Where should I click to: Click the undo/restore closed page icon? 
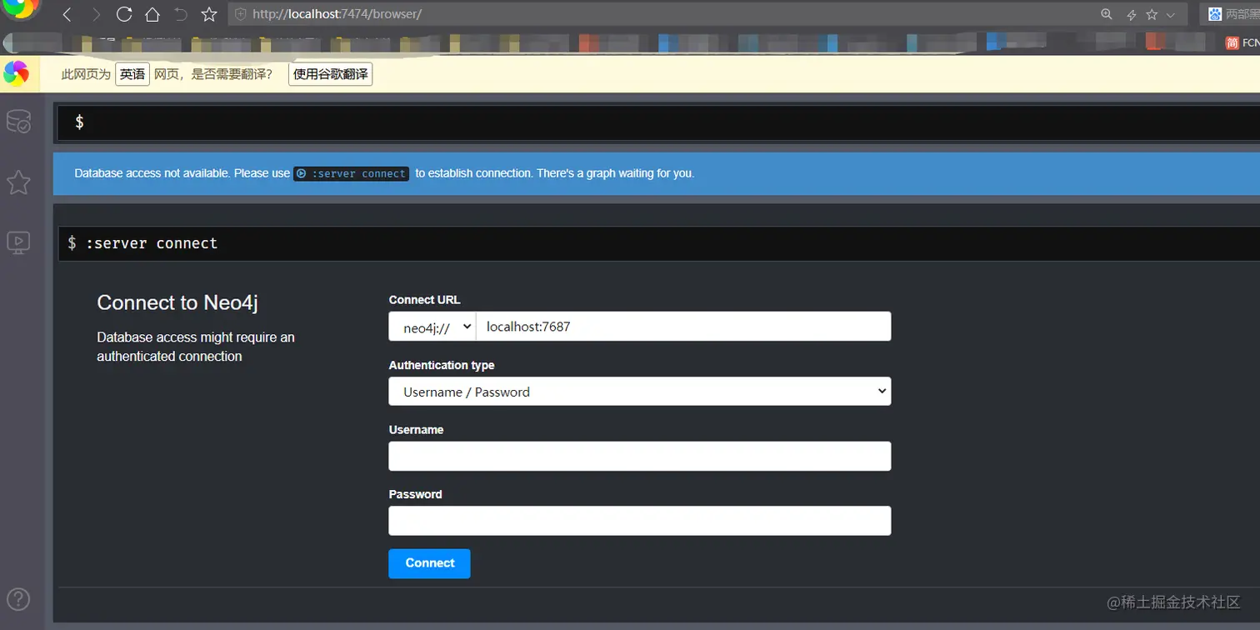(x=181, y=14)
